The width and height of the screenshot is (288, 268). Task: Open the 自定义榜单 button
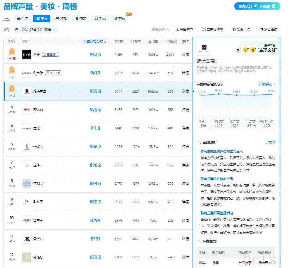click(213, 30)
